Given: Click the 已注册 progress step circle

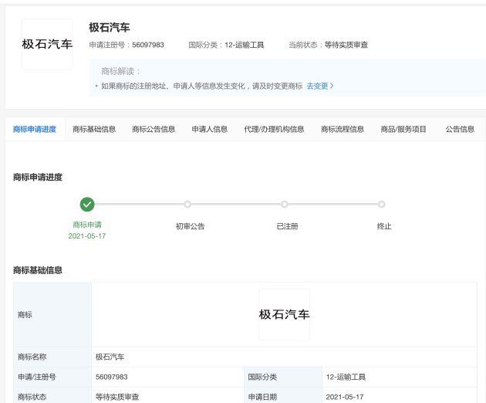Looking at the screenshot, I should tap(284, 204).
